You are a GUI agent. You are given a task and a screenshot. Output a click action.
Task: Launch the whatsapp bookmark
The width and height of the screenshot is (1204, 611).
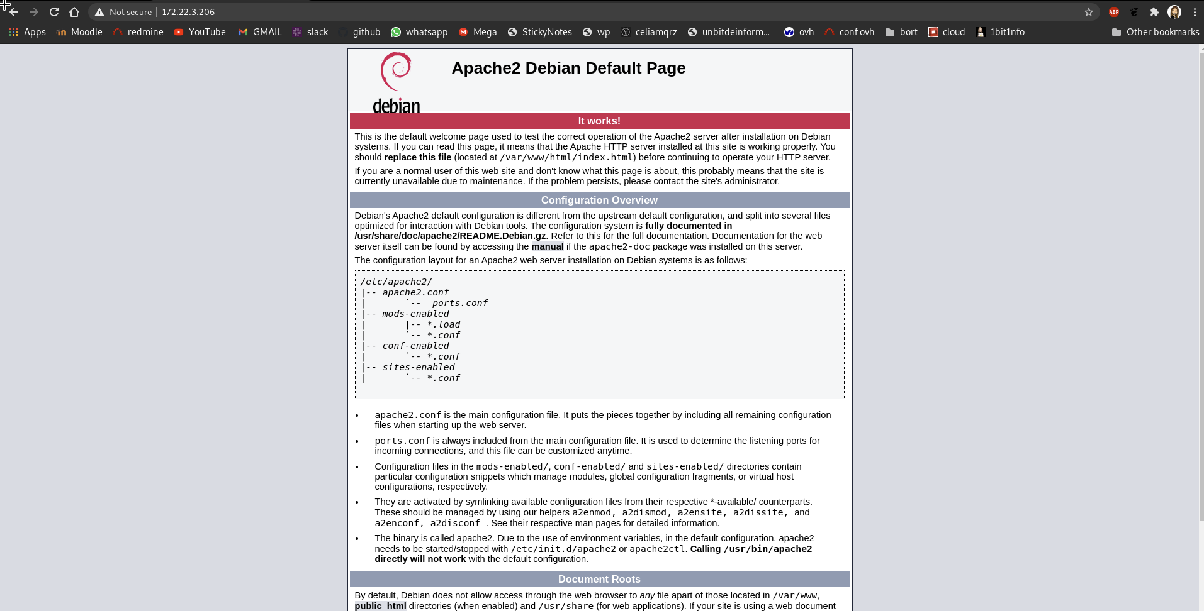[x=419, y=31]
